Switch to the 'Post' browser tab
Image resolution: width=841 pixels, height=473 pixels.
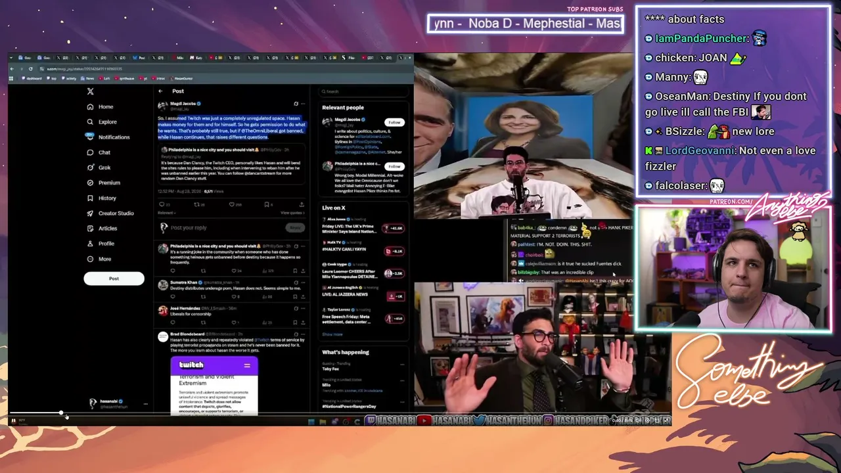coord(141,58)
